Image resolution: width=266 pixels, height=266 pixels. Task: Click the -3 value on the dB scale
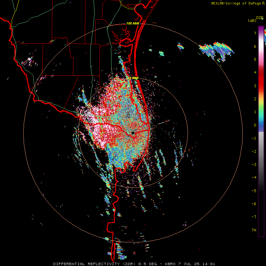click(x=254, y=165)
